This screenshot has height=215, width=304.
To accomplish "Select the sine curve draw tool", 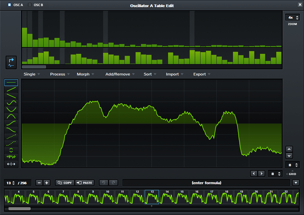I will [11, 103].
